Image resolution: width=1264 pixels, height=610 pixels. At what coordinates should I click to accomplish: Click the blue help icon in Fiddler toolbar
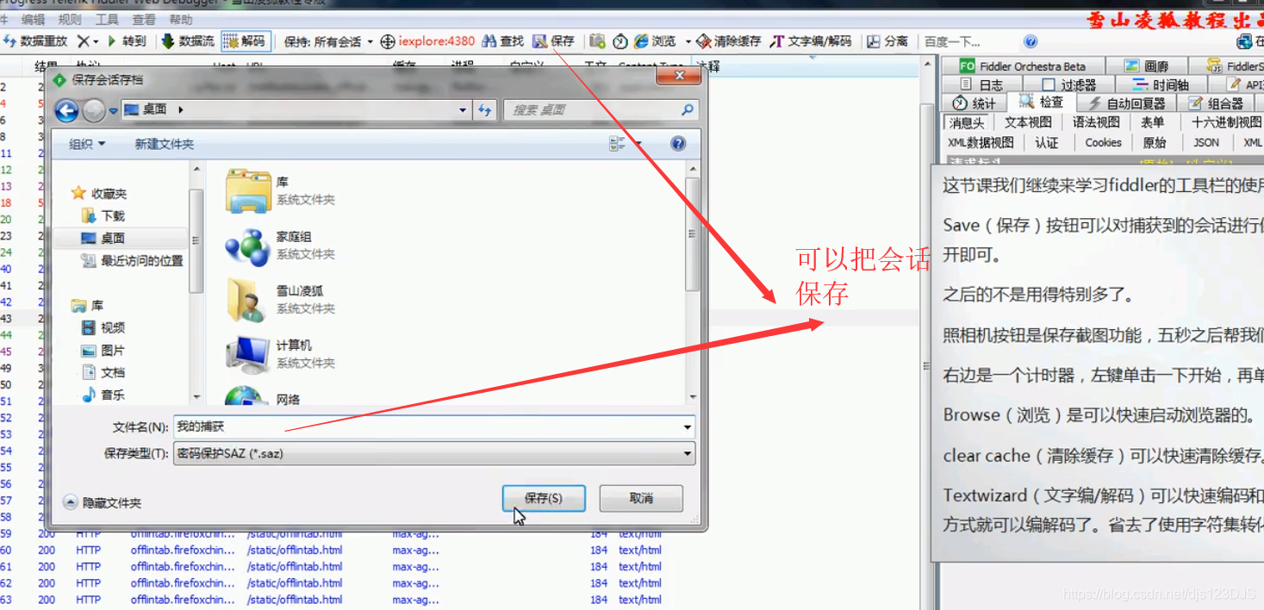point(1031,41)
